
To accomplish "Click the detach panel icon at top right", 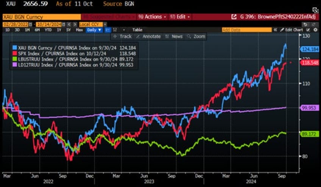I will coord(315,10).
